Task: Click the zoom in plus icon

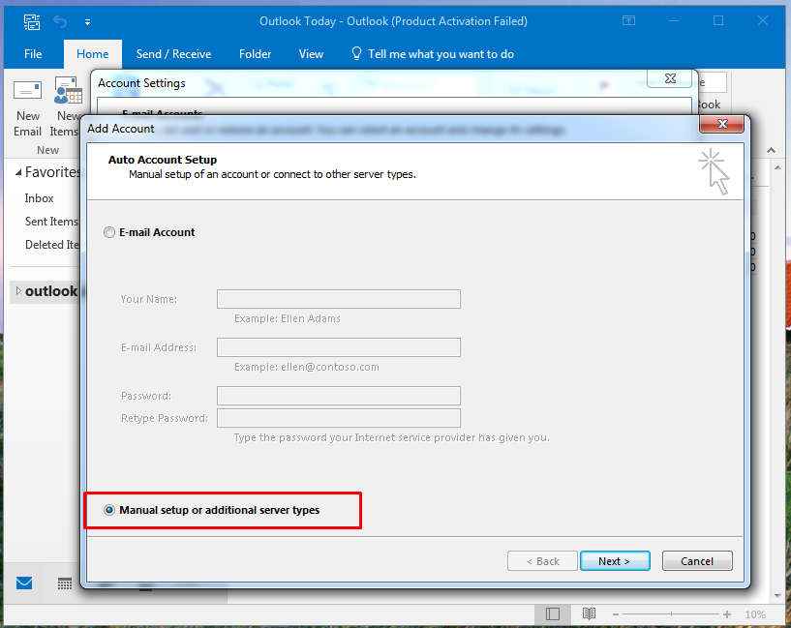Action: (x=727, y=614)
